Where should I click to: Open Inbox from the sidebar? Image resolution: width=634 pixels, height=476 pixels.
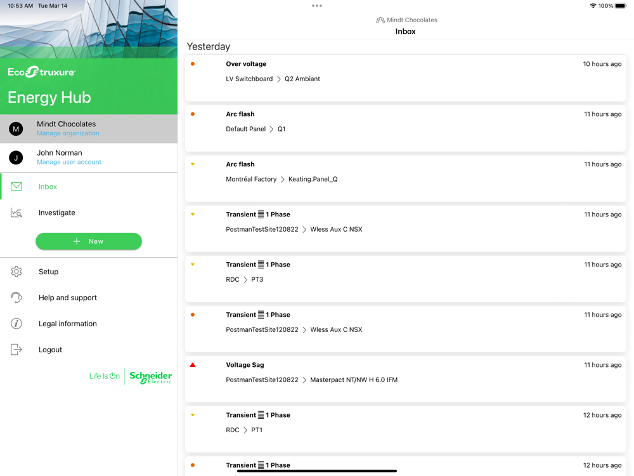[89, 187]
